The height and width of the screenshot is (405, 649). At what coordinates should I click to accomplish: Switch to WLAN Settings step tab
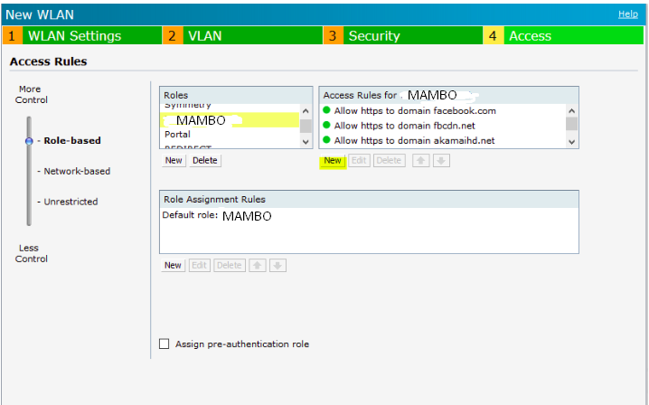point(74,36)
